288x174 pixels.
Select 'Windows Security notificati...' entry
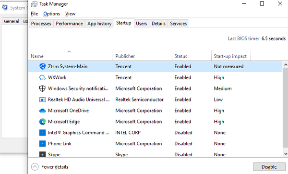tap(78, 88)
